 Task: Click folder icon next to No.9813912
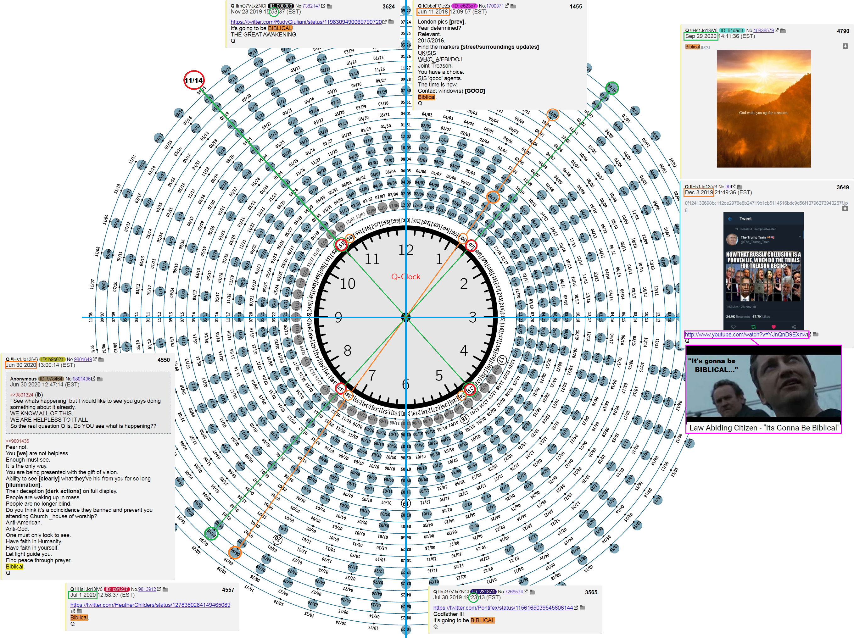[165, 589]
